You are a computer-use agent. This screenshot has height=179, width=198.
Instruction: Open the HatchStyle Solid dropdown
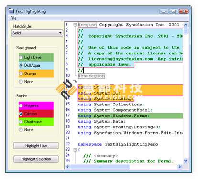[37, 33]
